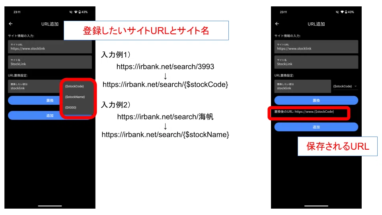Tap 23:11 clock in right phone
Image resolution: width=382 pixels, height=215 pixels.
coord(283,12)
